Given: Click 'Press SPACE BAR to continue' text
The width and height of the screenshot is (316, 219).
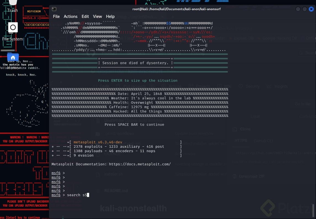Looking at the screenshot, I should 134,125.
